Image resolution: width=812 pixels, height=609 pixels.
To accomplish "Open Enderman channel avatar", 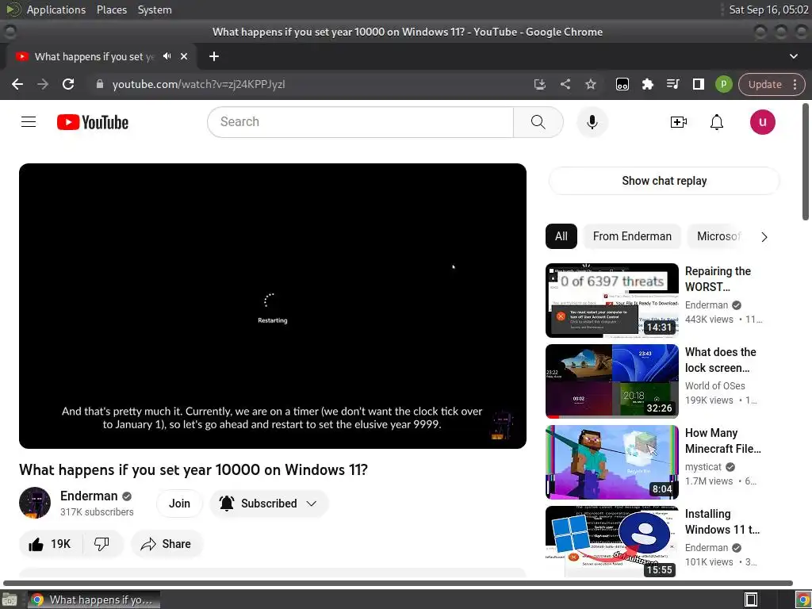I will [35, 503].
